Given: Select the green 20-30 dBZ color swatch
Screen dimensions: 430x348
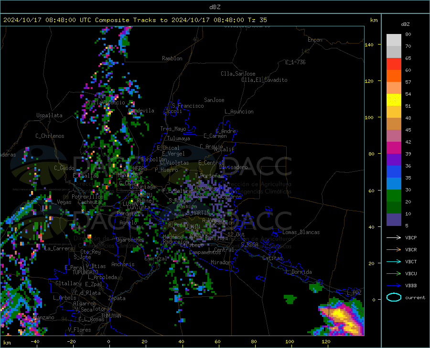Looking at the screenshot, I should coord(394,196).
